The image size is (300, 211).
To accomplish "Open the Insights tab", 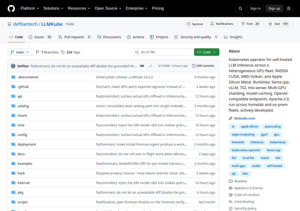I will click(x=233, y=37).
